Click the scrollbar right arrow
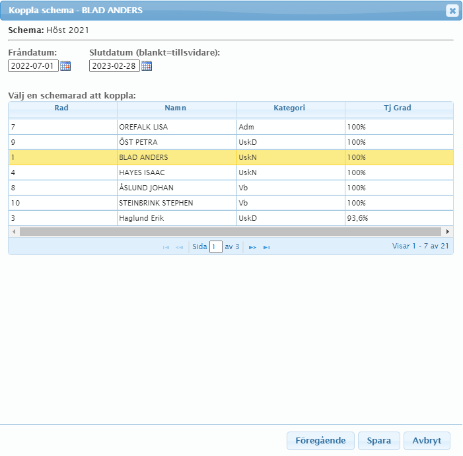The height and width of the screenshot is (456, 463). pyautogui.click(x=448, y=232)
